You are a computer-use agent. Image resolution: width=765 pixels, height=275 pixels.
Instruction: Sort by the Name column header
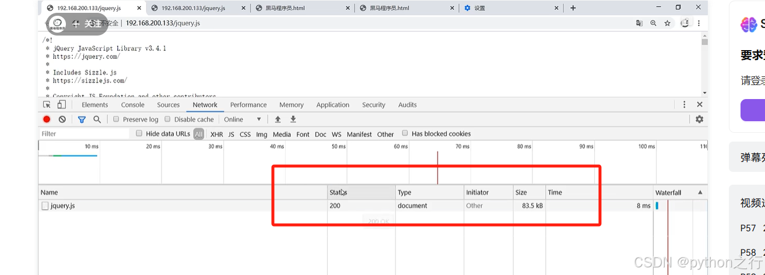click(183, 192)
